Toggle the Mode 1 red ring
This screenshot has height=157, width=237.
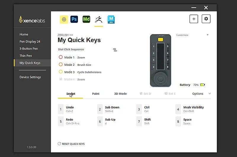(x=61, y=57)
